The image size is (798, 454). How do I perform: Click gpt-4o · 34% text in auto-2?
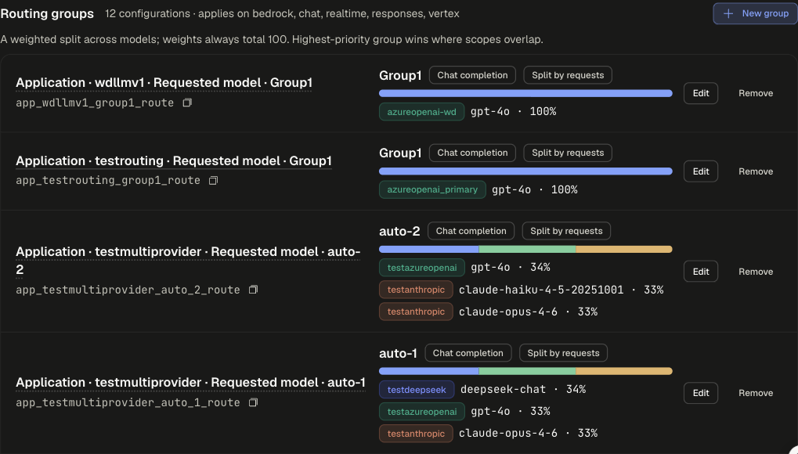pyautogui.click(x=511, y=267)
